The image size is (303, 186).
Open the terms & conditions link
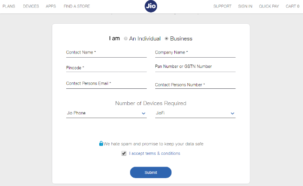[155, 153]
